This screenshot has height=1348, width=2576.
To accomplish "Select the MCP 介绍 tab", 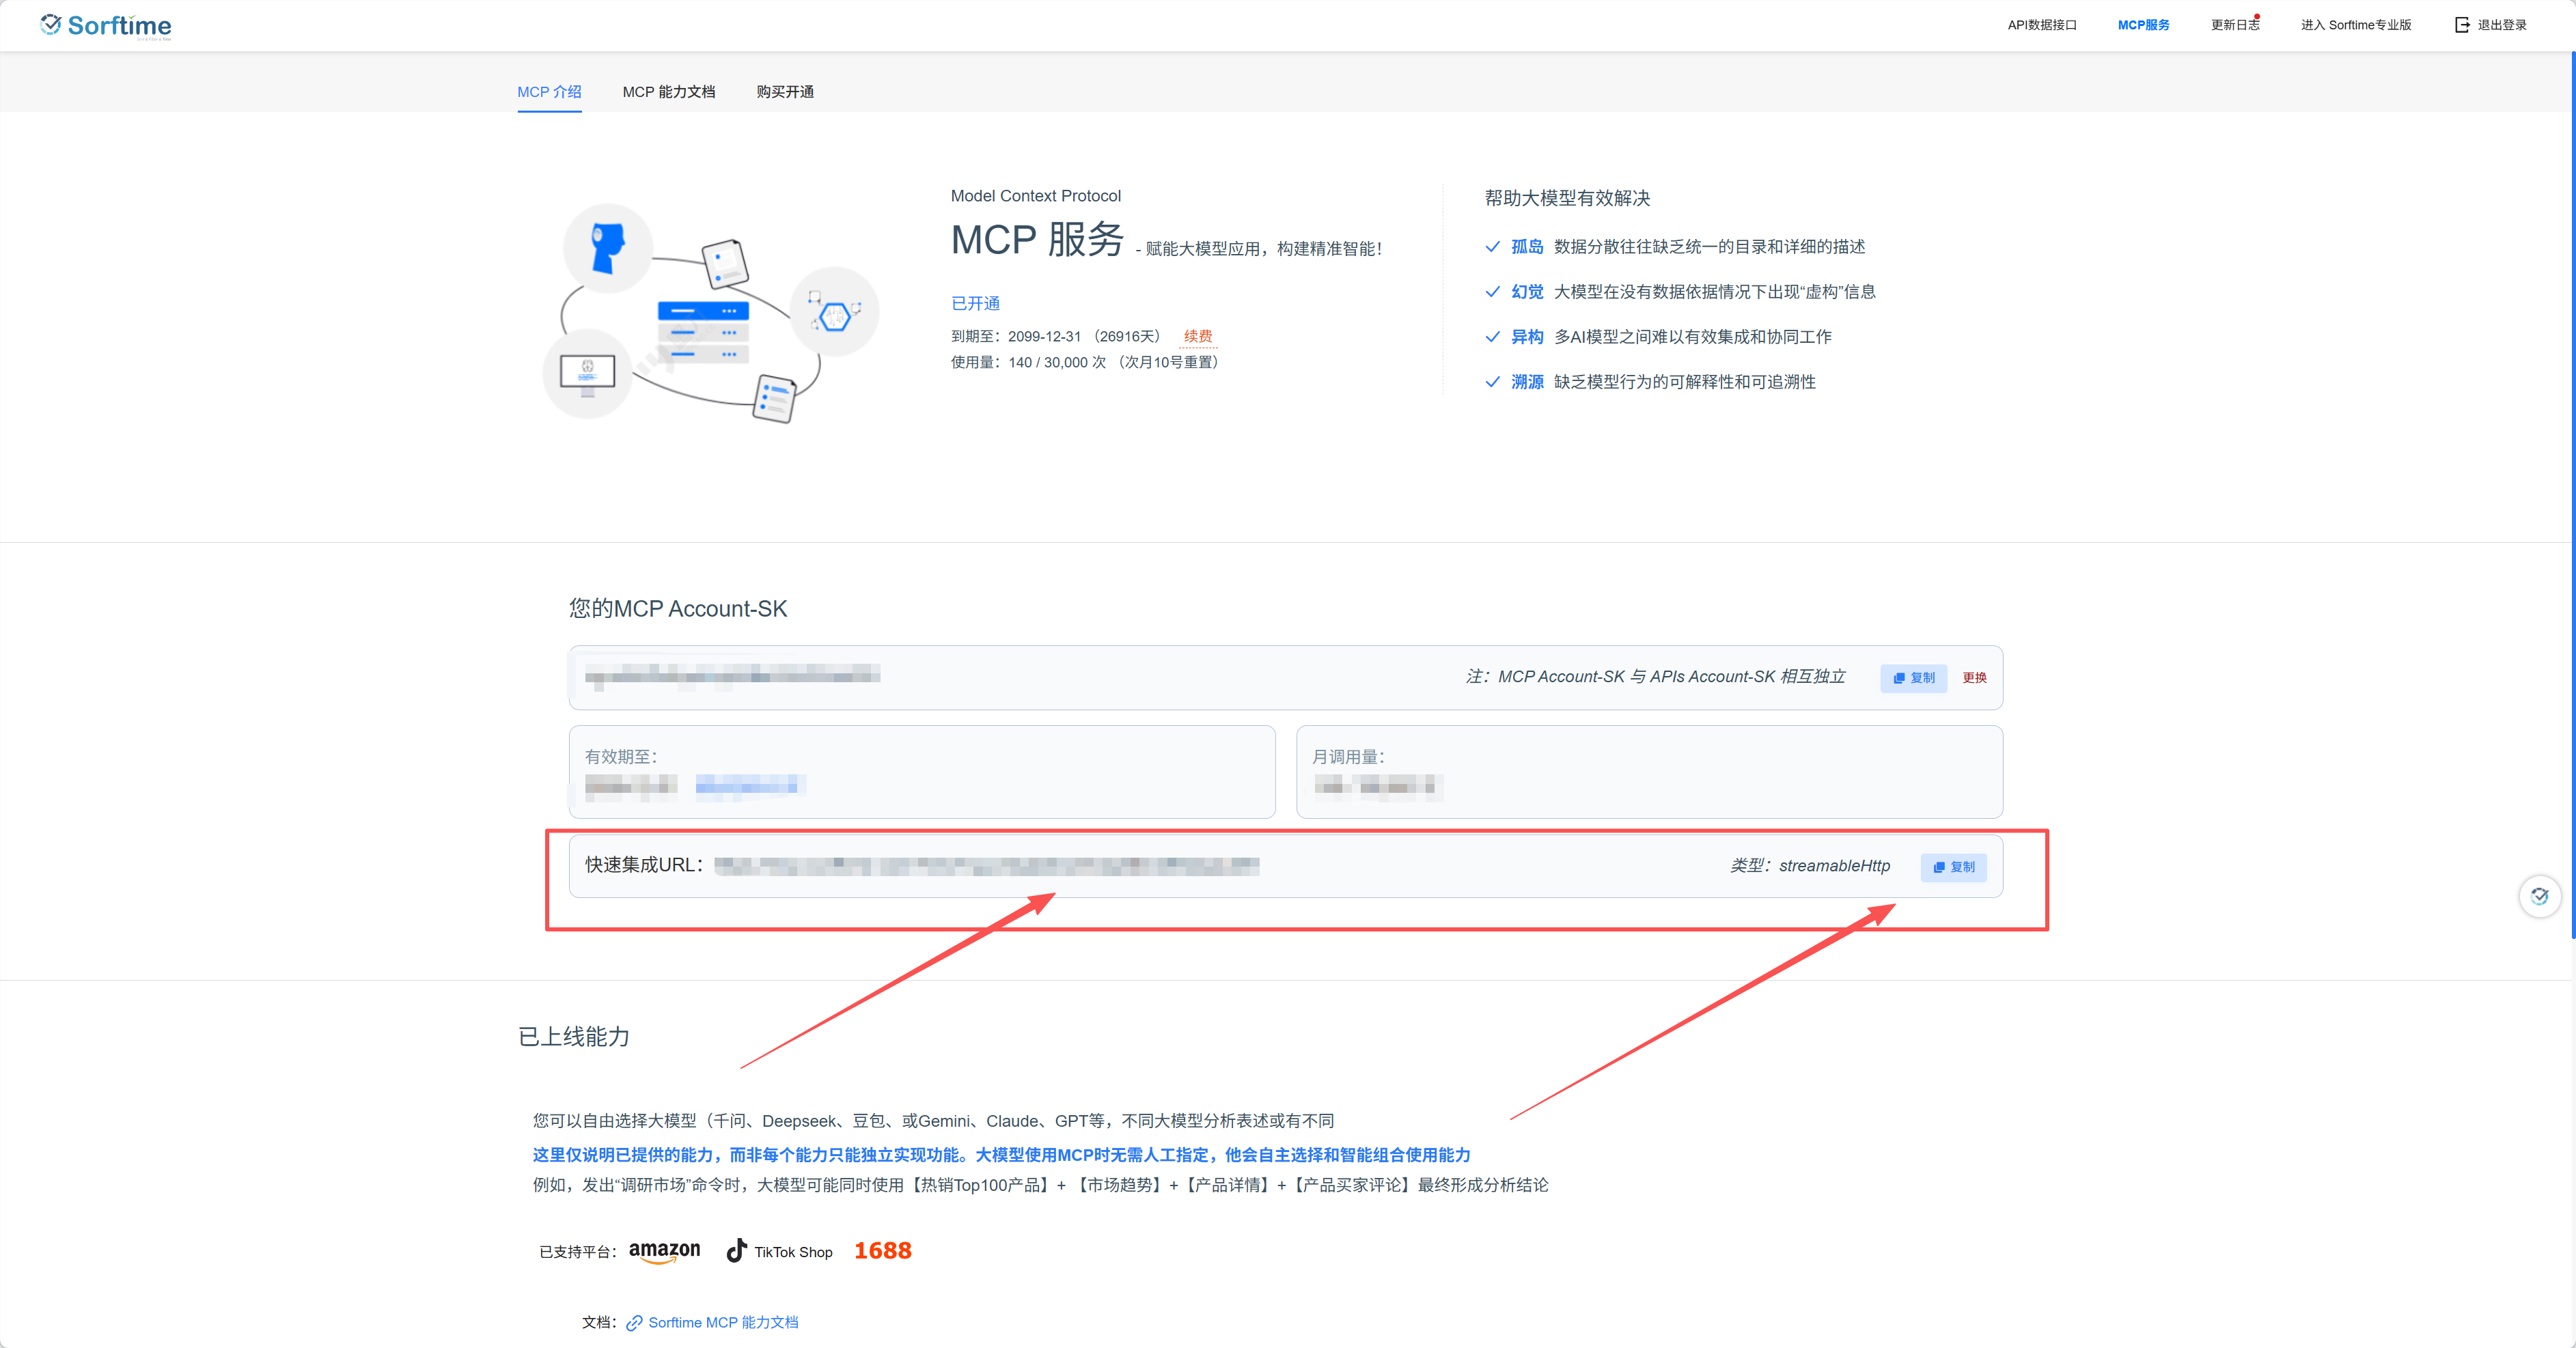I will 549,92.
